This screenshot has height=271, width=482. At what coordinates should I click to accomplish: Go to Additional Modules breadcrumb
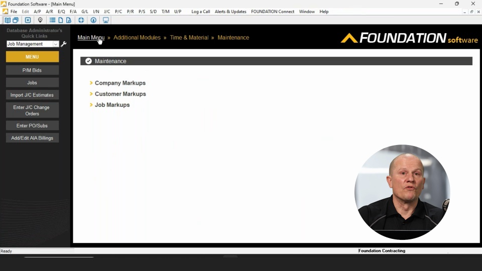point(137,38)
